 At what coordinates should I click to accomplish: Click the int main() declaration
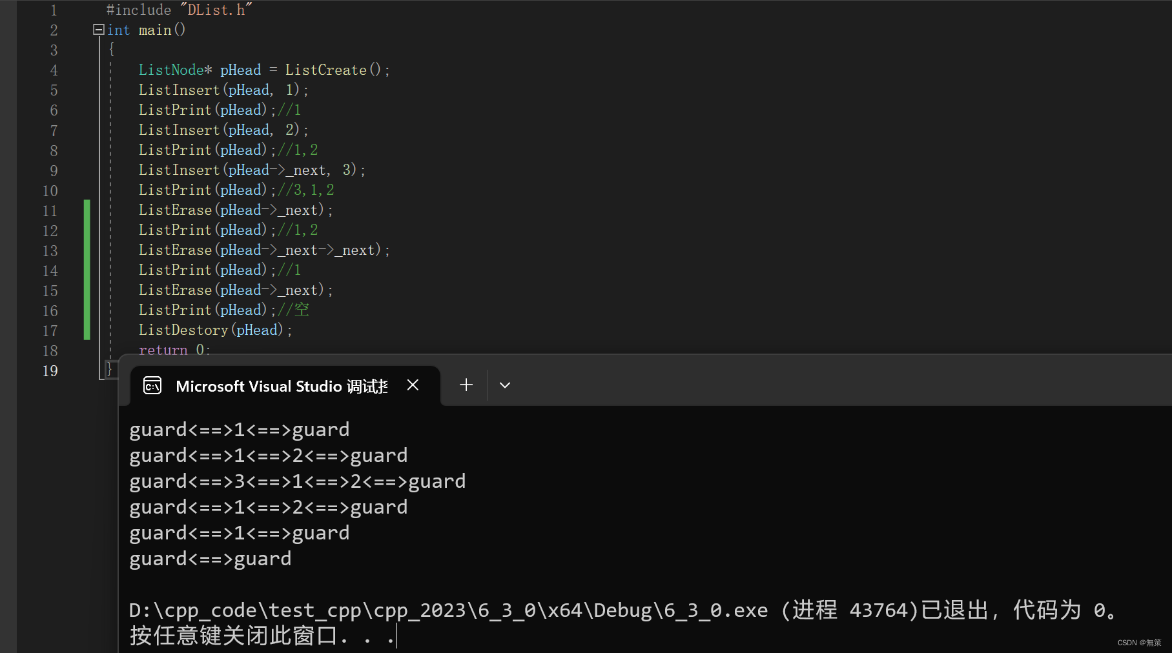[x=147, y=30]
